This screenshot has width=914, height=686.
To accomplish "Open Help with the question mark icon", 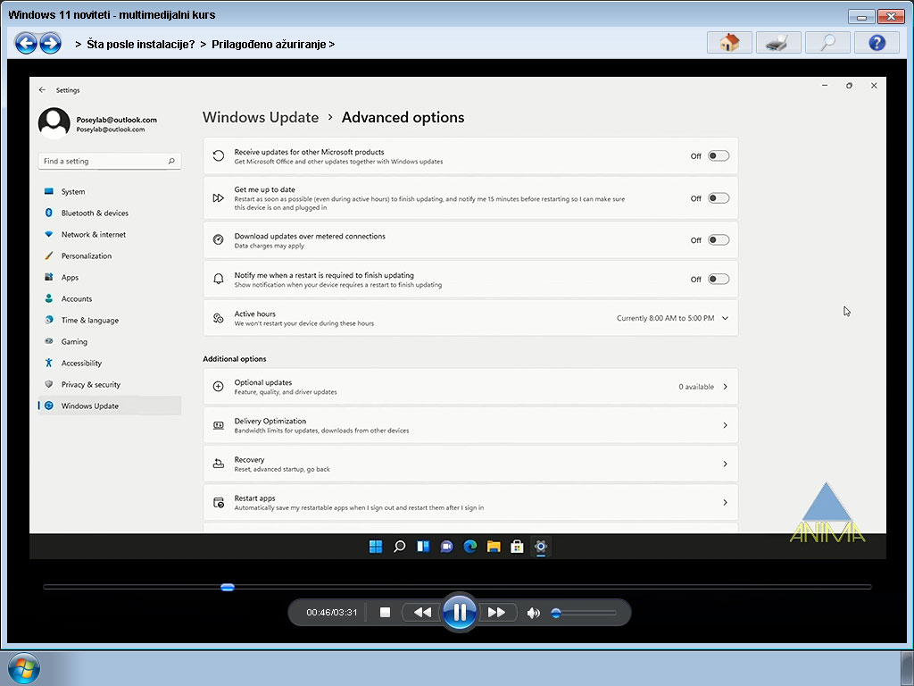I will 876,43.
